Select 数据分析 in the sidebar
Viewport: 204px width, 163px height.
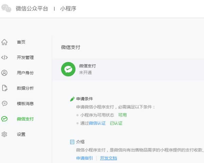[x=25, y=88]
